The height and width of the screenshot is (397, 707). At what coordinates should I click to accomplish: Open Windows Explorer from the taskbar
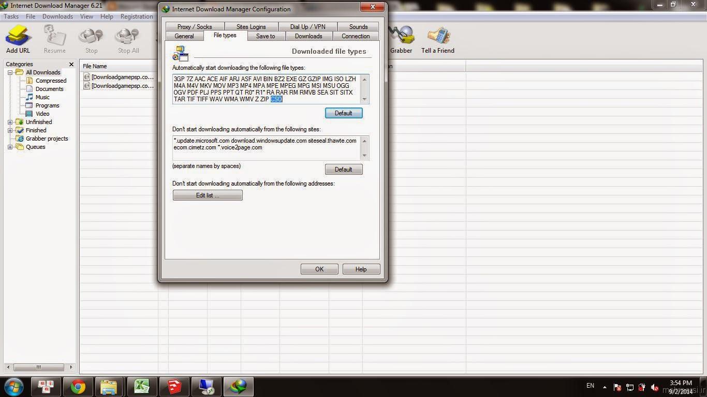(x=109, y=387)
